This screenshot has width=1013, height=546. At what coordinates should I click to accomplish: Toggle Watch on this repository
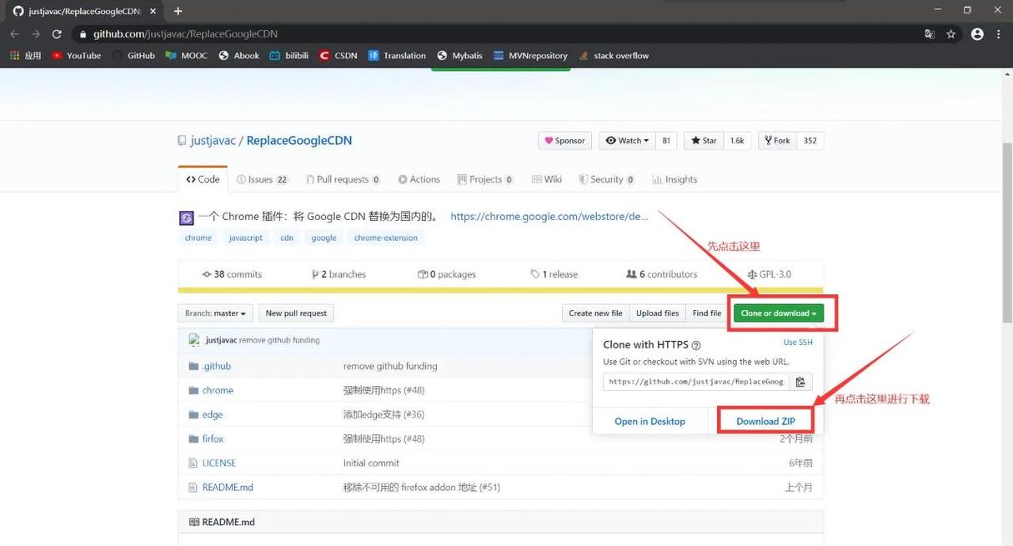[x=627, y=141]
